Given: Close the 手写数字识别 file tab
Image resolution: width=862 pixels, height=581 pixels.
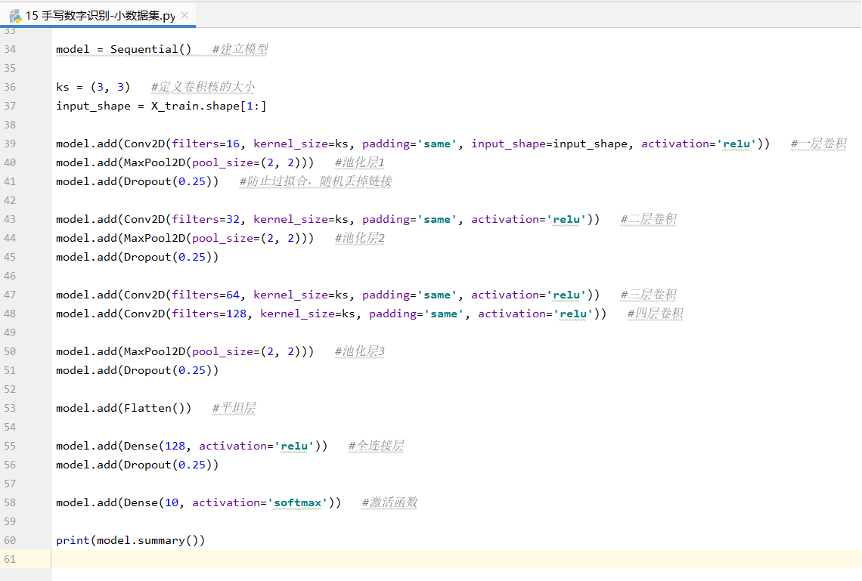Looking at the screenshot, I should pos(184,15).
